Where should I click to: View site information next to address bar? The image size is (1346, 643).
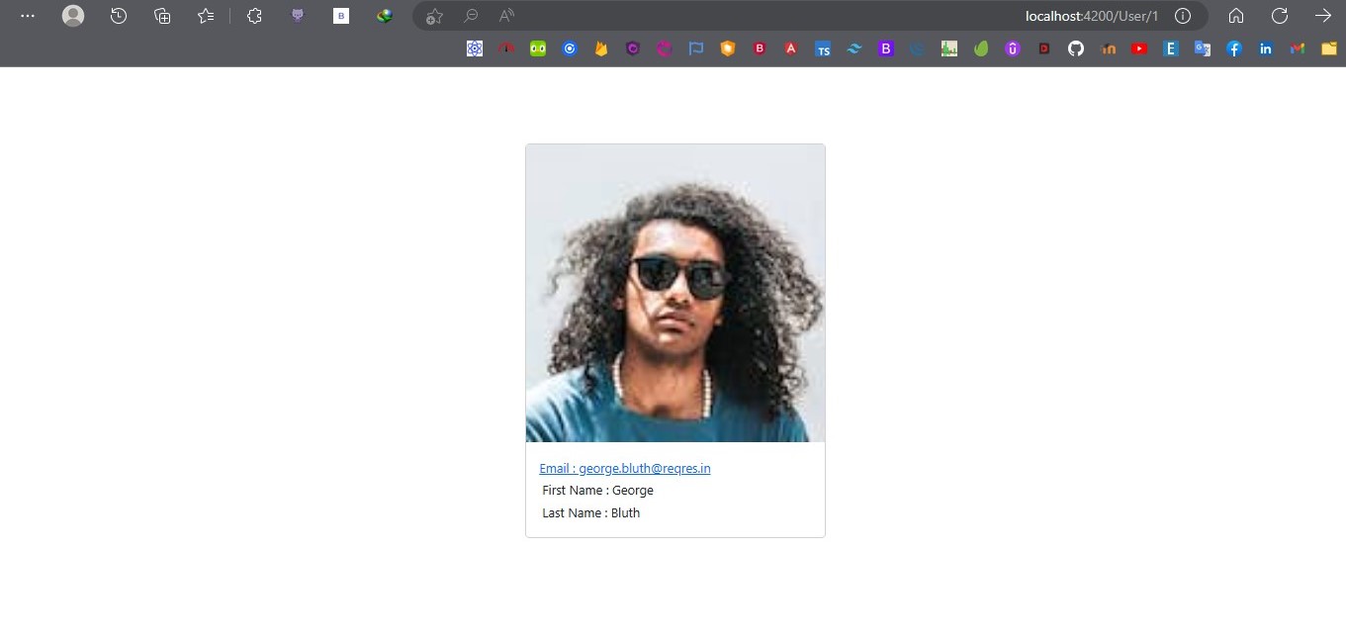click(1182, 15)
